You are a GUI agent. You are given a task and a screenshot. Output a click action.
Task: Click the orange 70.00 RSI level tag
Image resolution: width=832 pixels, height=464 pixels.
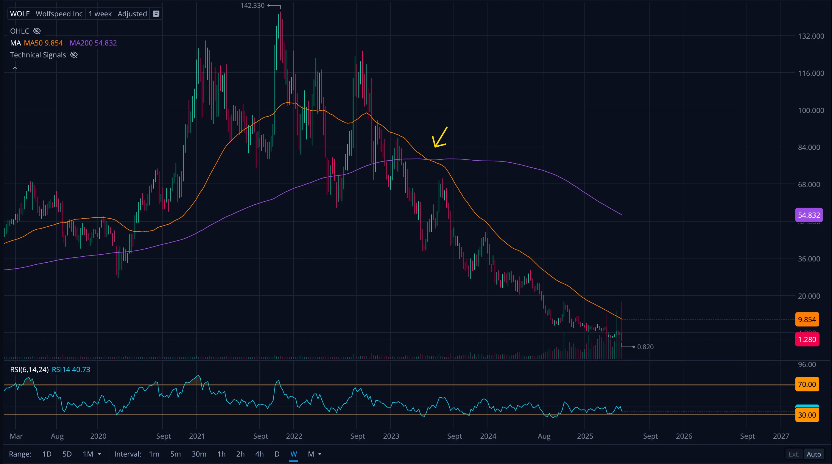pos(807,384)
